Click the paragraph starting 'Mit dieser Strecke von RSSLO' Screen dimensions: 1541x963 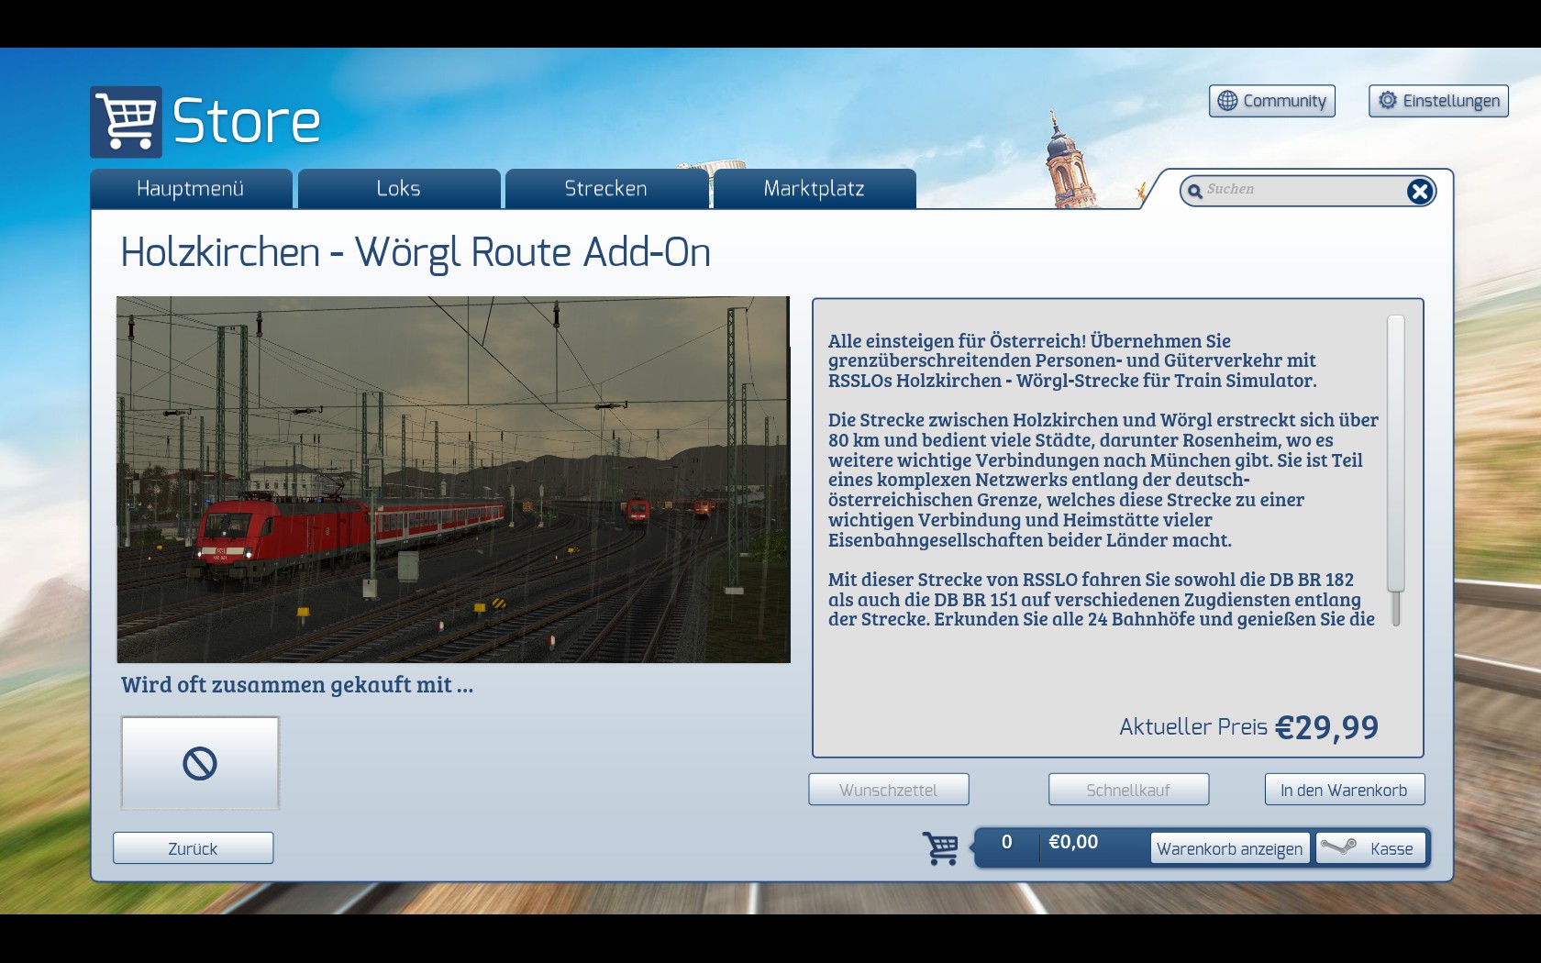pyautogui.click(x=1102, y=600)
